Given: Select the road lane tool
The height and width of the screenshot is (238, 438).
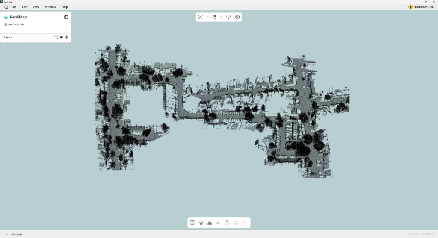Looking at the screenshot, I should [x=192, y=223].
